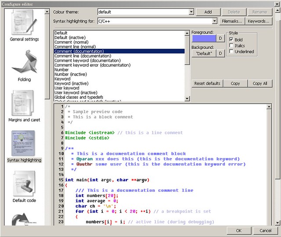Click the Rename theme button
This screenshot has height=237, width=281.
(259, 12)
